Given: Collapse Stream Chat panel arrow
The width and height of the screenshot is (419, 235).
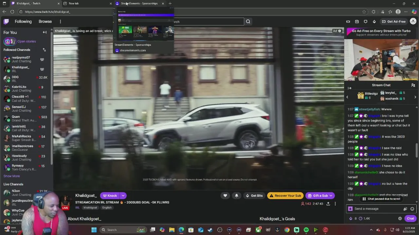Looking at the screenshot, I should 350,88.
